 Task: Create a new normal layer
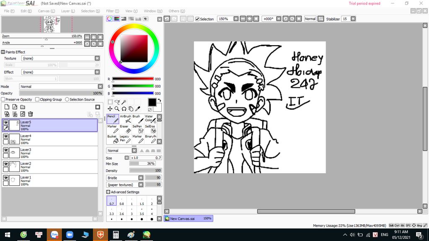pos(7,107)
